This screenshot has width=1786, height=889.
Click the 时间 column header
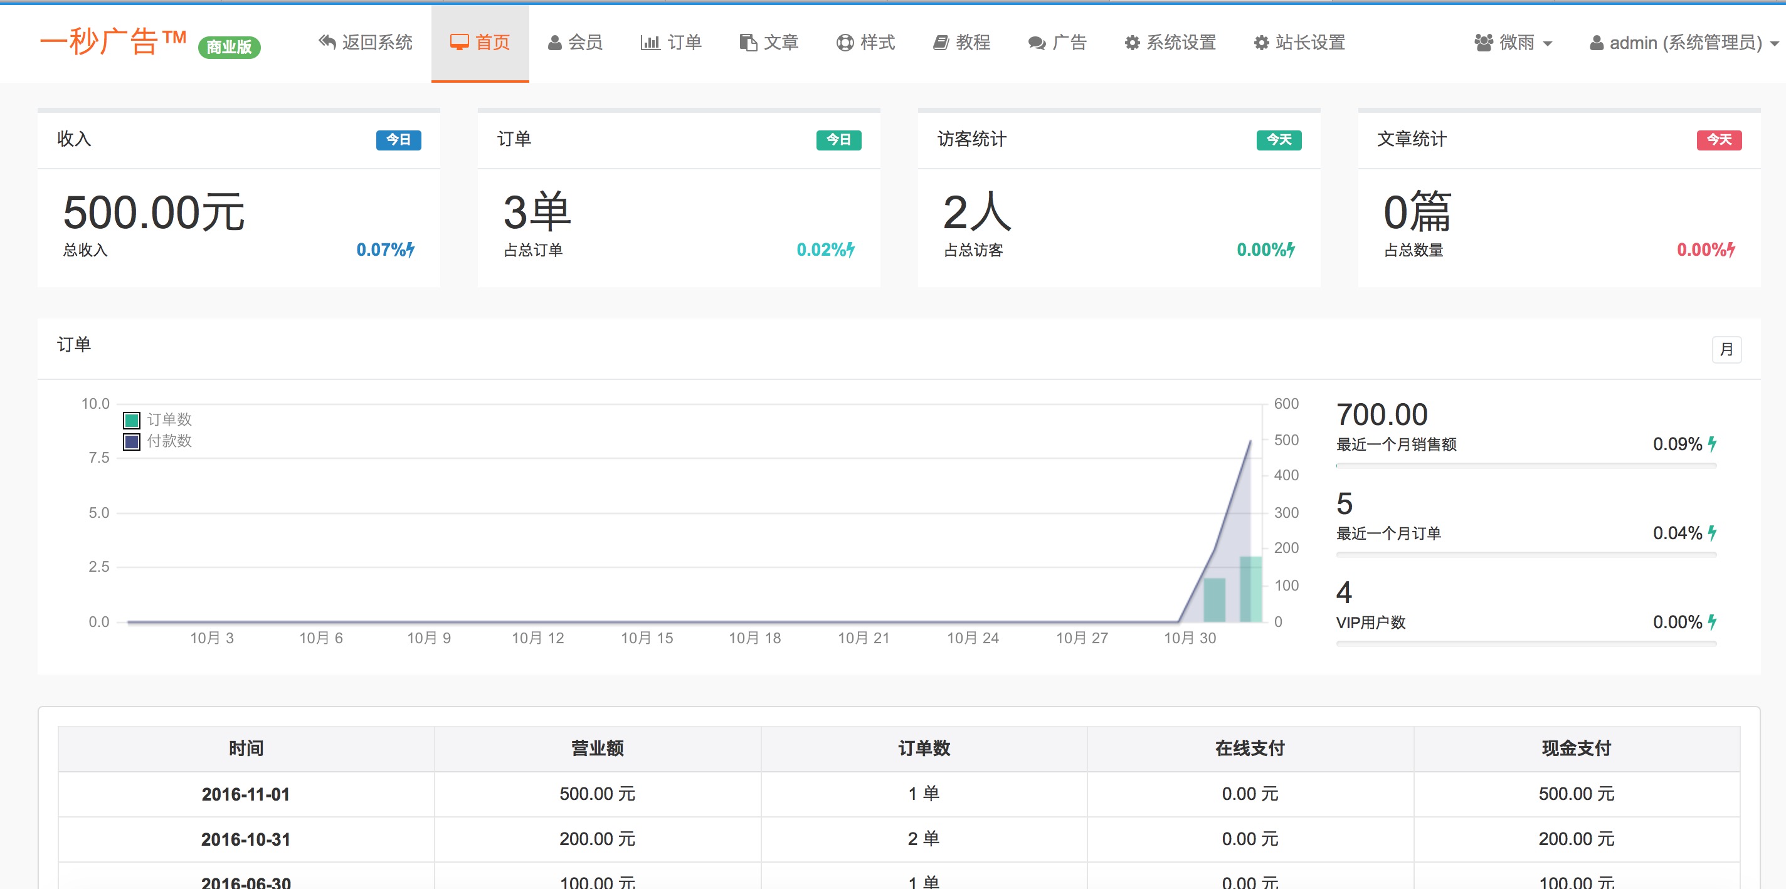pos(246,749)
